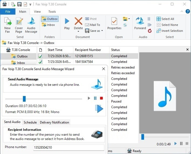Switch to the View ribbon tab

pyautogui.click(x=37, y=12)
